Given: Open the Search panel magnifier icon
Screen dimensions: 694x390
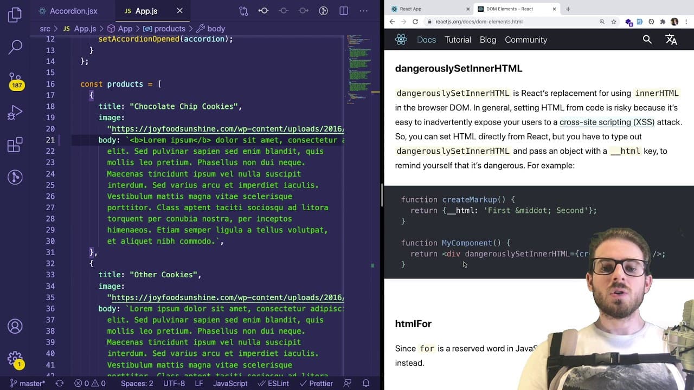Looking at the screenshot, I should [x=15, y=47].
